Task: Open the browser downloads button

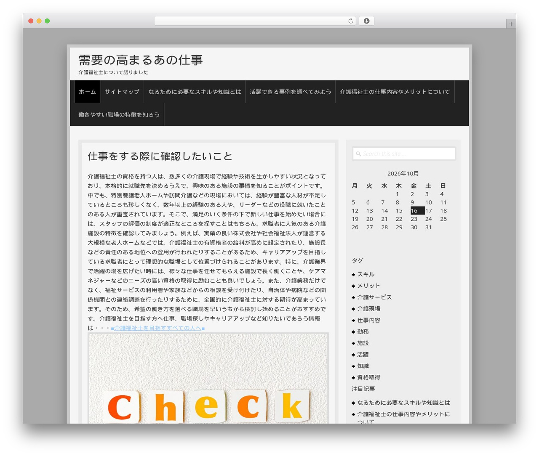Action: [366, 21]
